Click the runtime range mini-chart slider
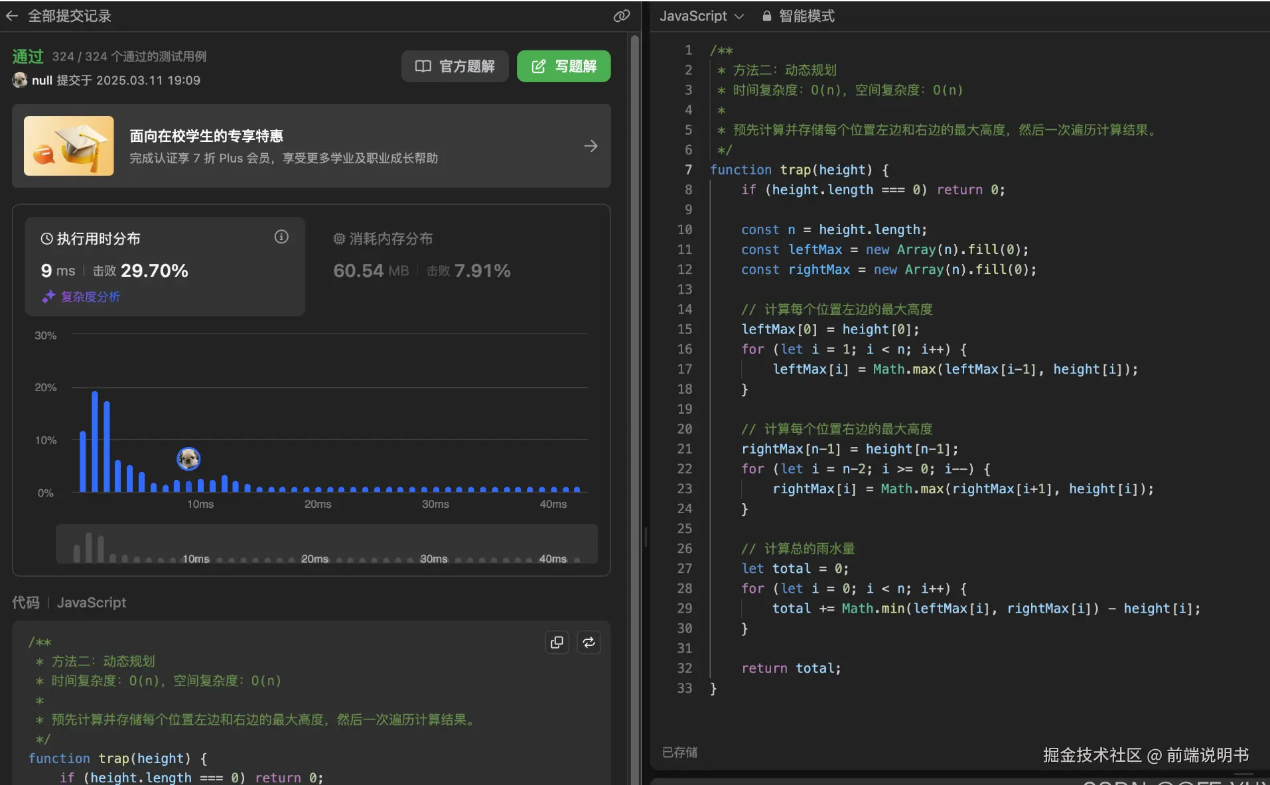Image resolution: width=1270 pixels, height=785 pixels. [x=326, y=544]
